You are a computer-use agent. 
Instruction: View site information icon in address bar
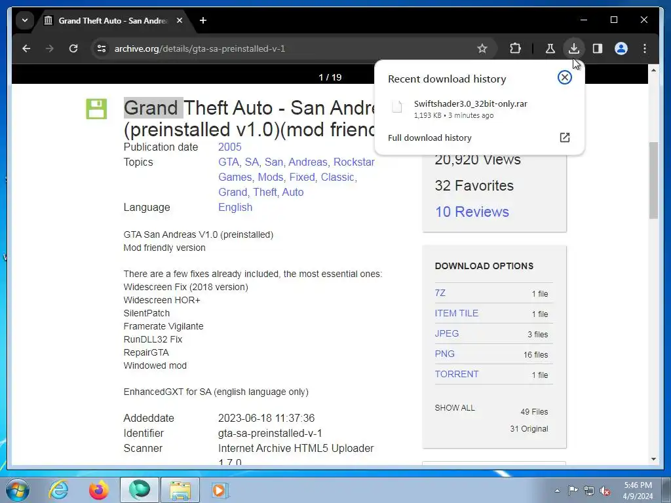102,48
